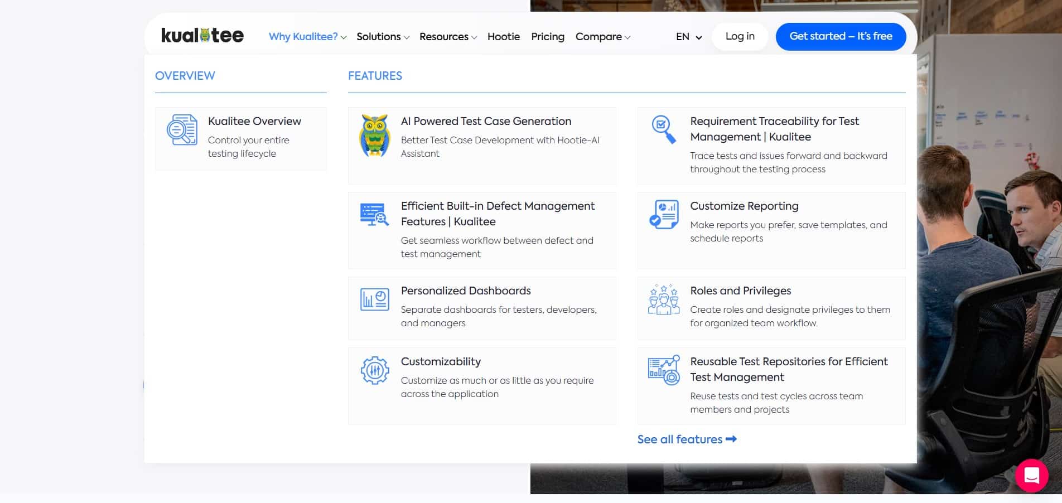
Task: Open the EN language selector
Action: 689,37
